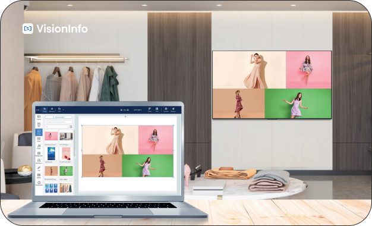372x226 pixels.
Task: Select the tan background woman thumbnail
Action: tap(51, 171)
